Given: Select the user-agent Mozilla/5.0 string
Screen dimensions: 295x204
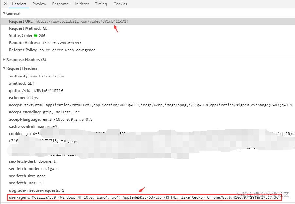Looking at the screenshot, I should [x=155, y=197].
